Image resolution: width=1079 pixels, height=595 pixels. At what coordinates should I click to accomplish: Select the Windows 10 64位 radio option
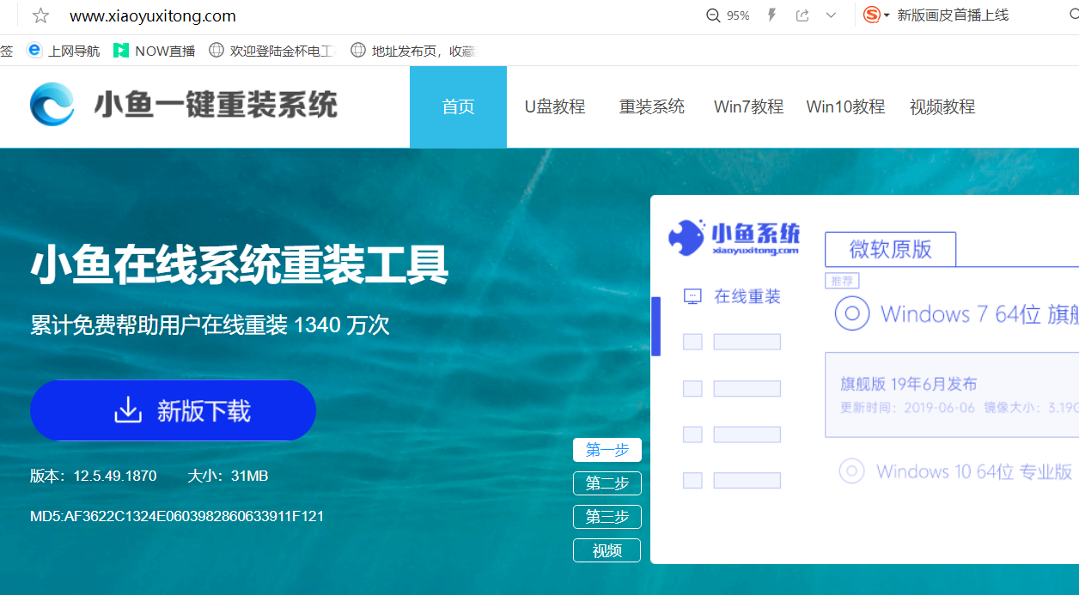tap(851, 471)
